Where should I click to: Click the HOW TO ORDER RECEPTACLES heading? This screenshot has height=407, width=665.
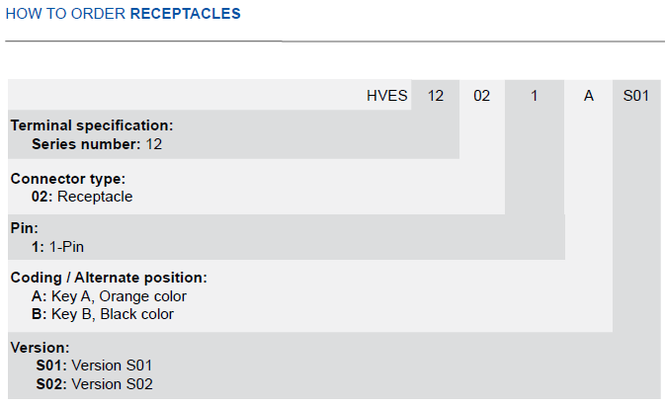(123, 14)
